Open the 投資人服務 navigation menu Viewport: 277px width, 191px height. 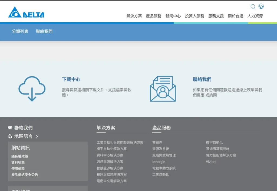tap(194, 16)
